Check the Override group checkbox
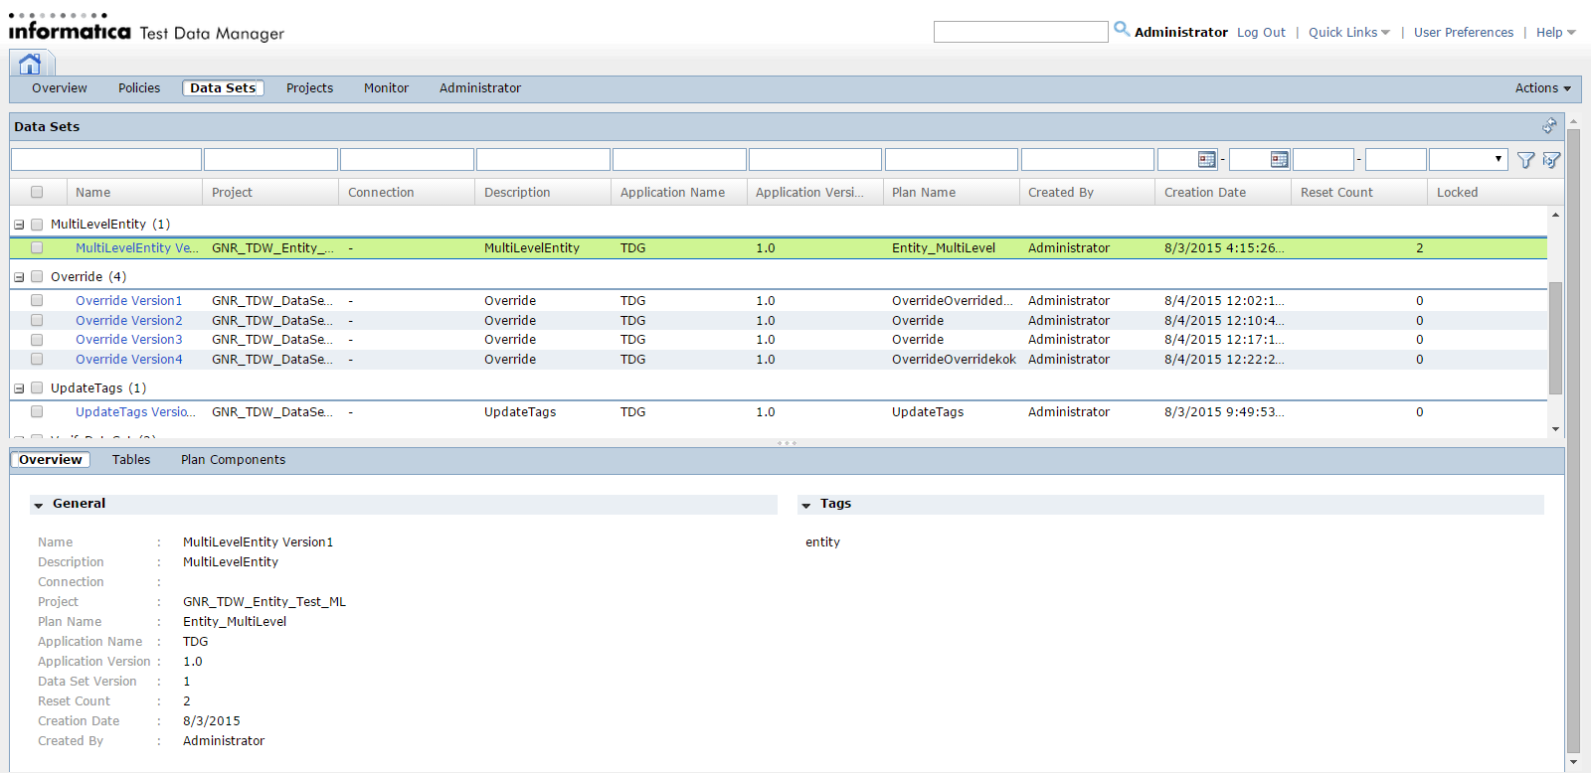1591x773 pixels. 37,277
